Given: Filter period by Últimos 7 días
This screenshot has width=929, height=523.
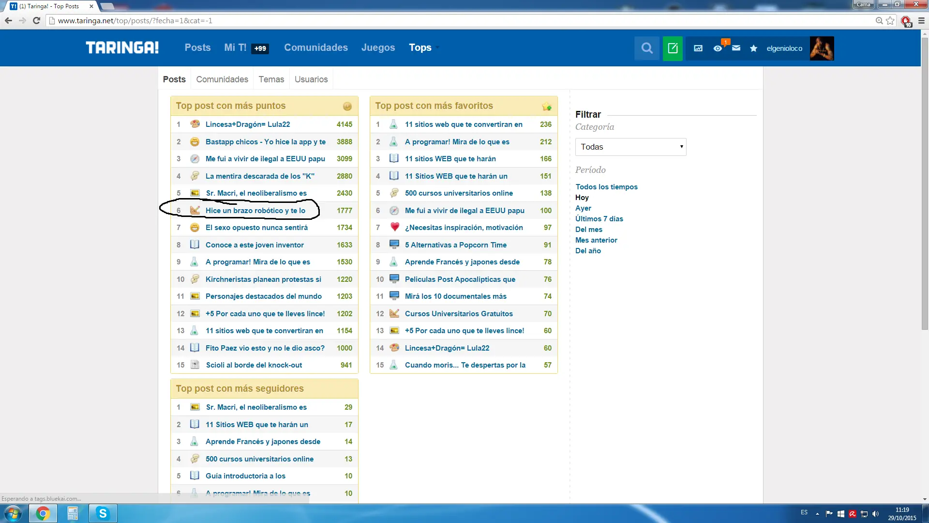Looking at the screenshot, I should pyautogui.click(x=599, y=219).
